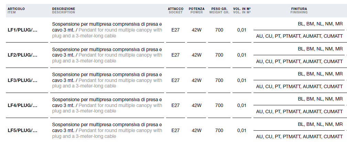
Task: Click the POTENZA POWER column header
Action: coord(196,11)
